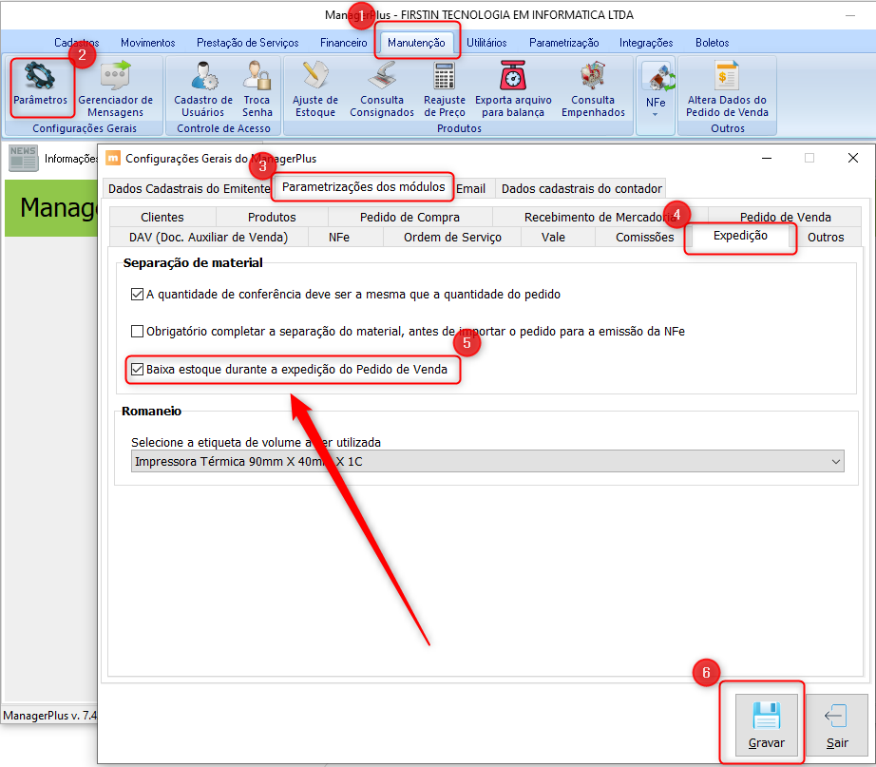
Task: Uncheck Baixa estoque durante a expedição
Action: pos(138,368)
